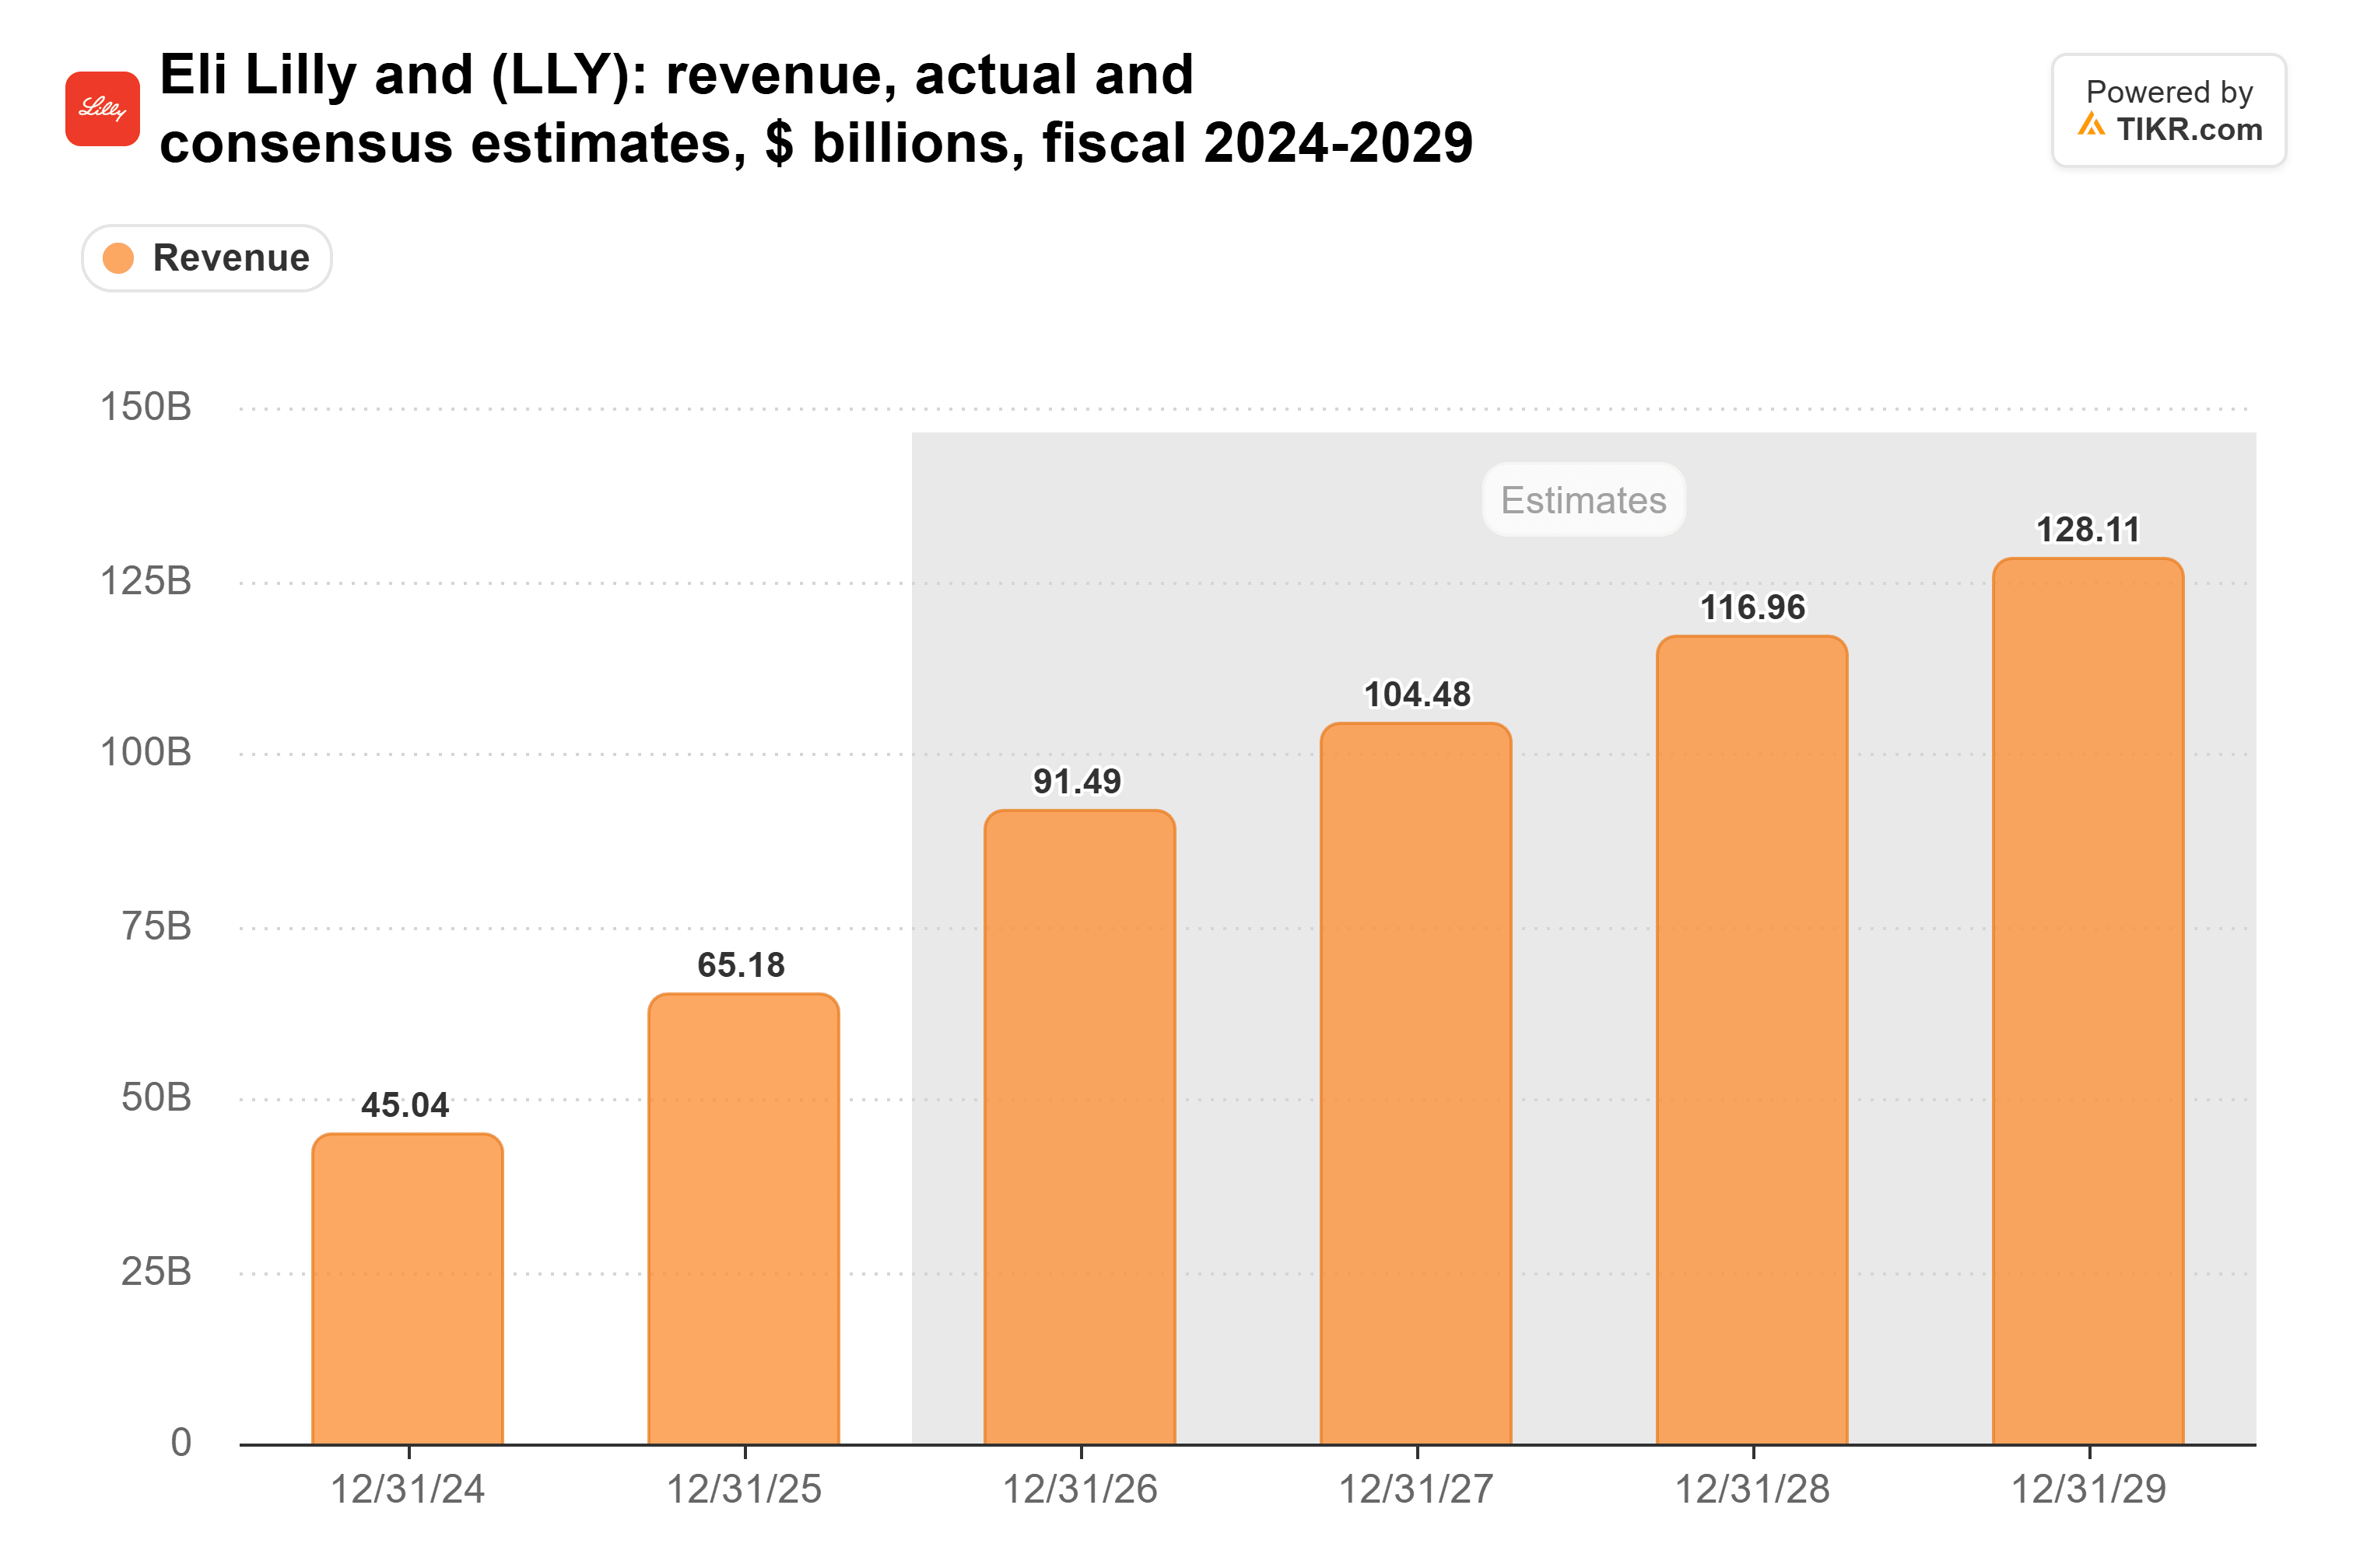
Task: Click the 100B y-axis label
Action: 146,752
